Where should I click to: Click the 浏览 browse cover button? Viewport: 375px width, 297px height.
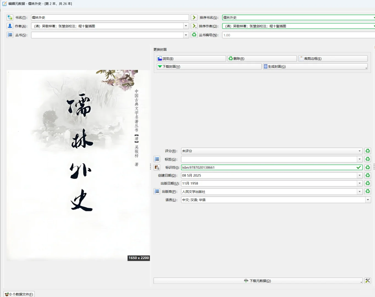pyautogui.click(x=191, y=59)
